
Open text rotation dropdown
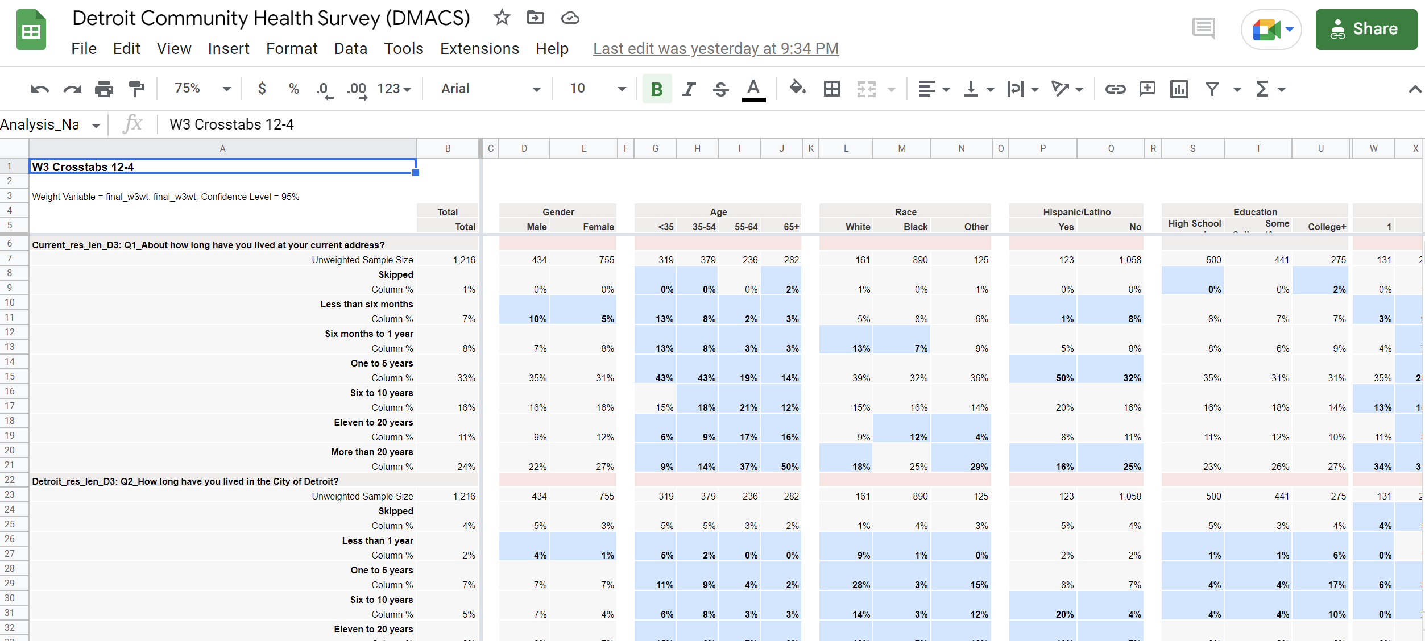tap(1067, 89)
